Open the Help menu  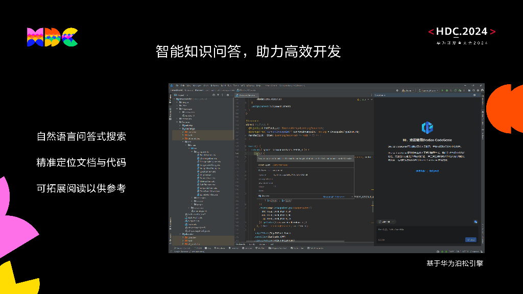click(x=258, y=85)
